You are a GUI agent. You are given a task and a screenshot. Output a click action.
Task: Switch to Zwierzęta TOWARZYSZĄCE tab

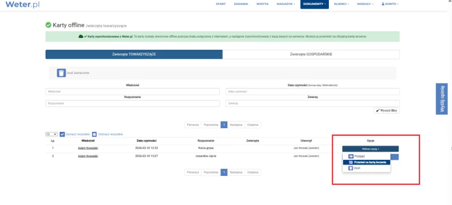point(134,54)
